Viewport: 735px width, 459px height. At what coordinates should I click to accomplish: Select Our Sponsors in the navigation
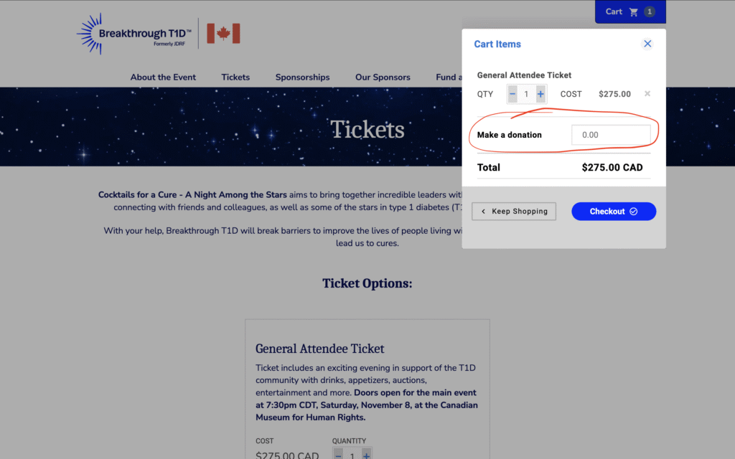383,77
